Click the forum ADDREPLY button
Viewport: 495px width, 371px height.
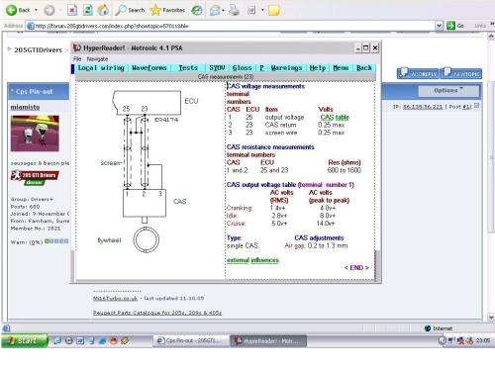(x=418, y=73)
